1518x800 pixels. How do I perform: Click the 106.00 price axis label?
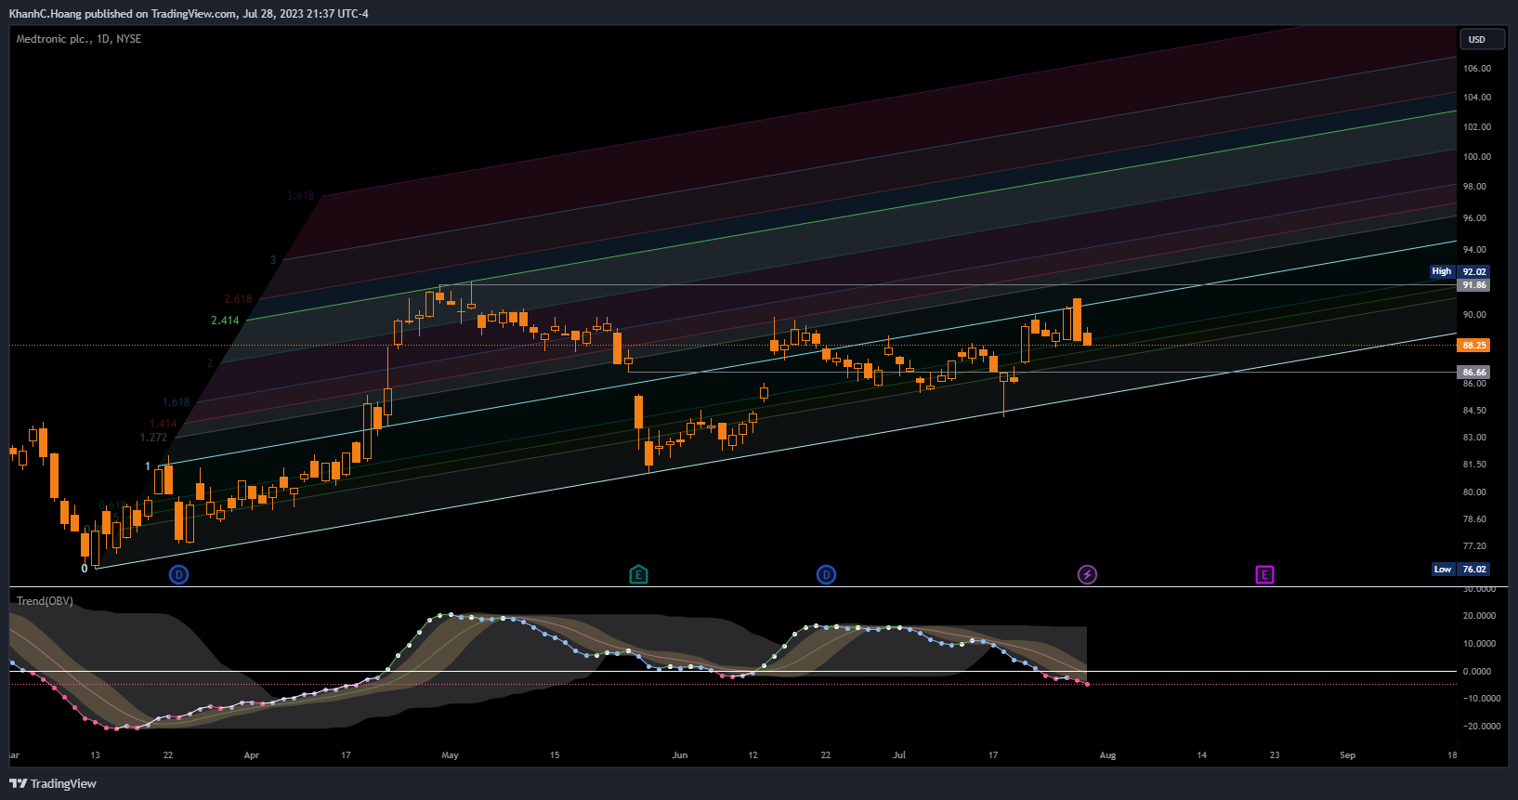(1477, 68)
